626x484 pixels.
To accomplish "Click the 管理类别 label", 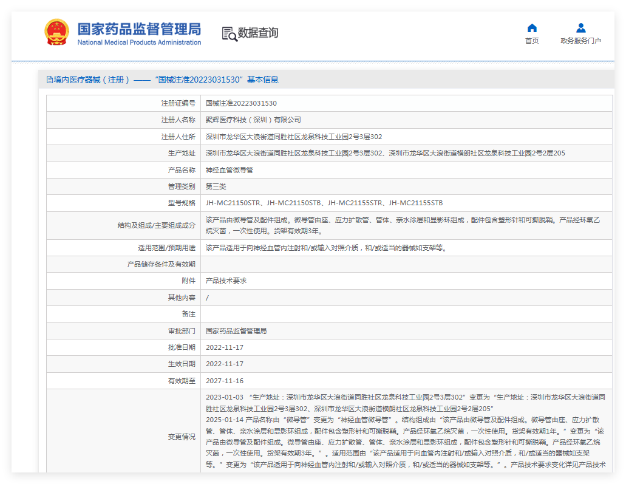I will (x=182, y=186).
